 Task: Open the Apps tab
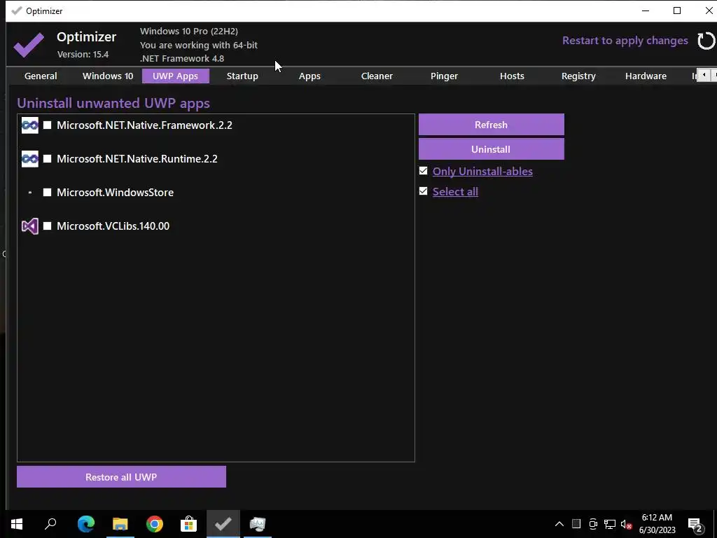[309, 76]
